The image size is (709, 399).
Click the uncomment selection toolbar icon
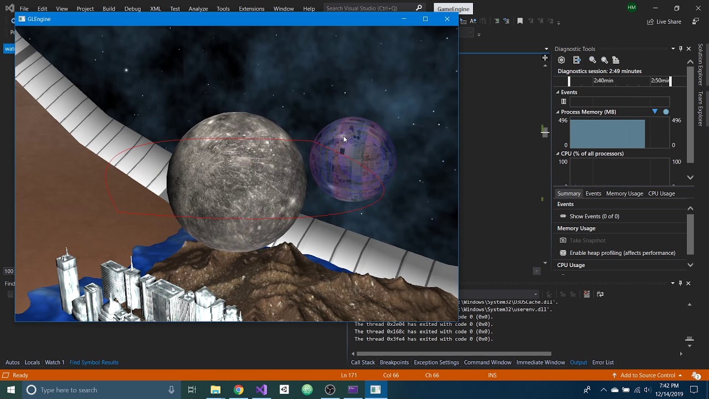pyautogui.click(x=506, y=21)
